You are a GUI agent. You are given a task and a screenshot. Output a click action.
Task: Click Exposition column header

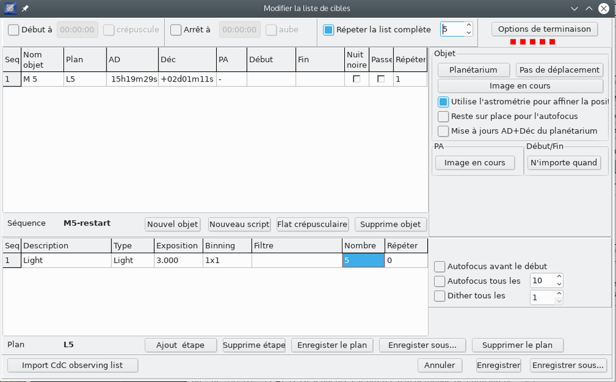tap(179, 246)
